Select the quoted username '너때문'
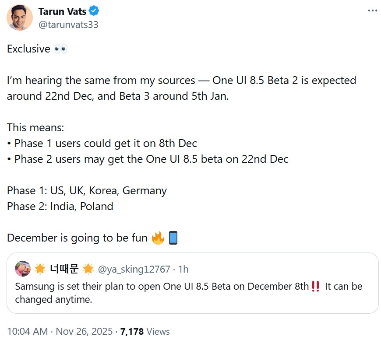The image size is (381, 340). (x=58, y=269)
